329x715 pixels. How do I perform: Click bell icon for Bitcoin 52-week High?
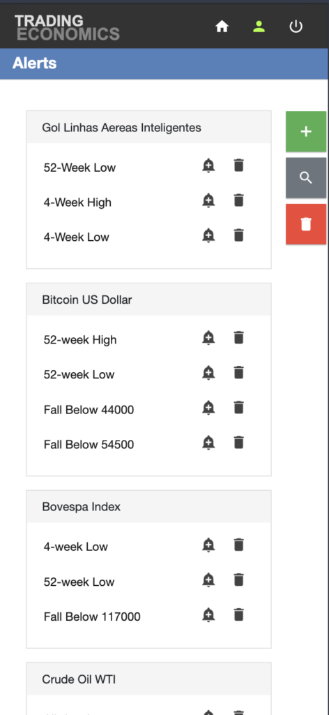pyautogui.click(x=208, y=338)
